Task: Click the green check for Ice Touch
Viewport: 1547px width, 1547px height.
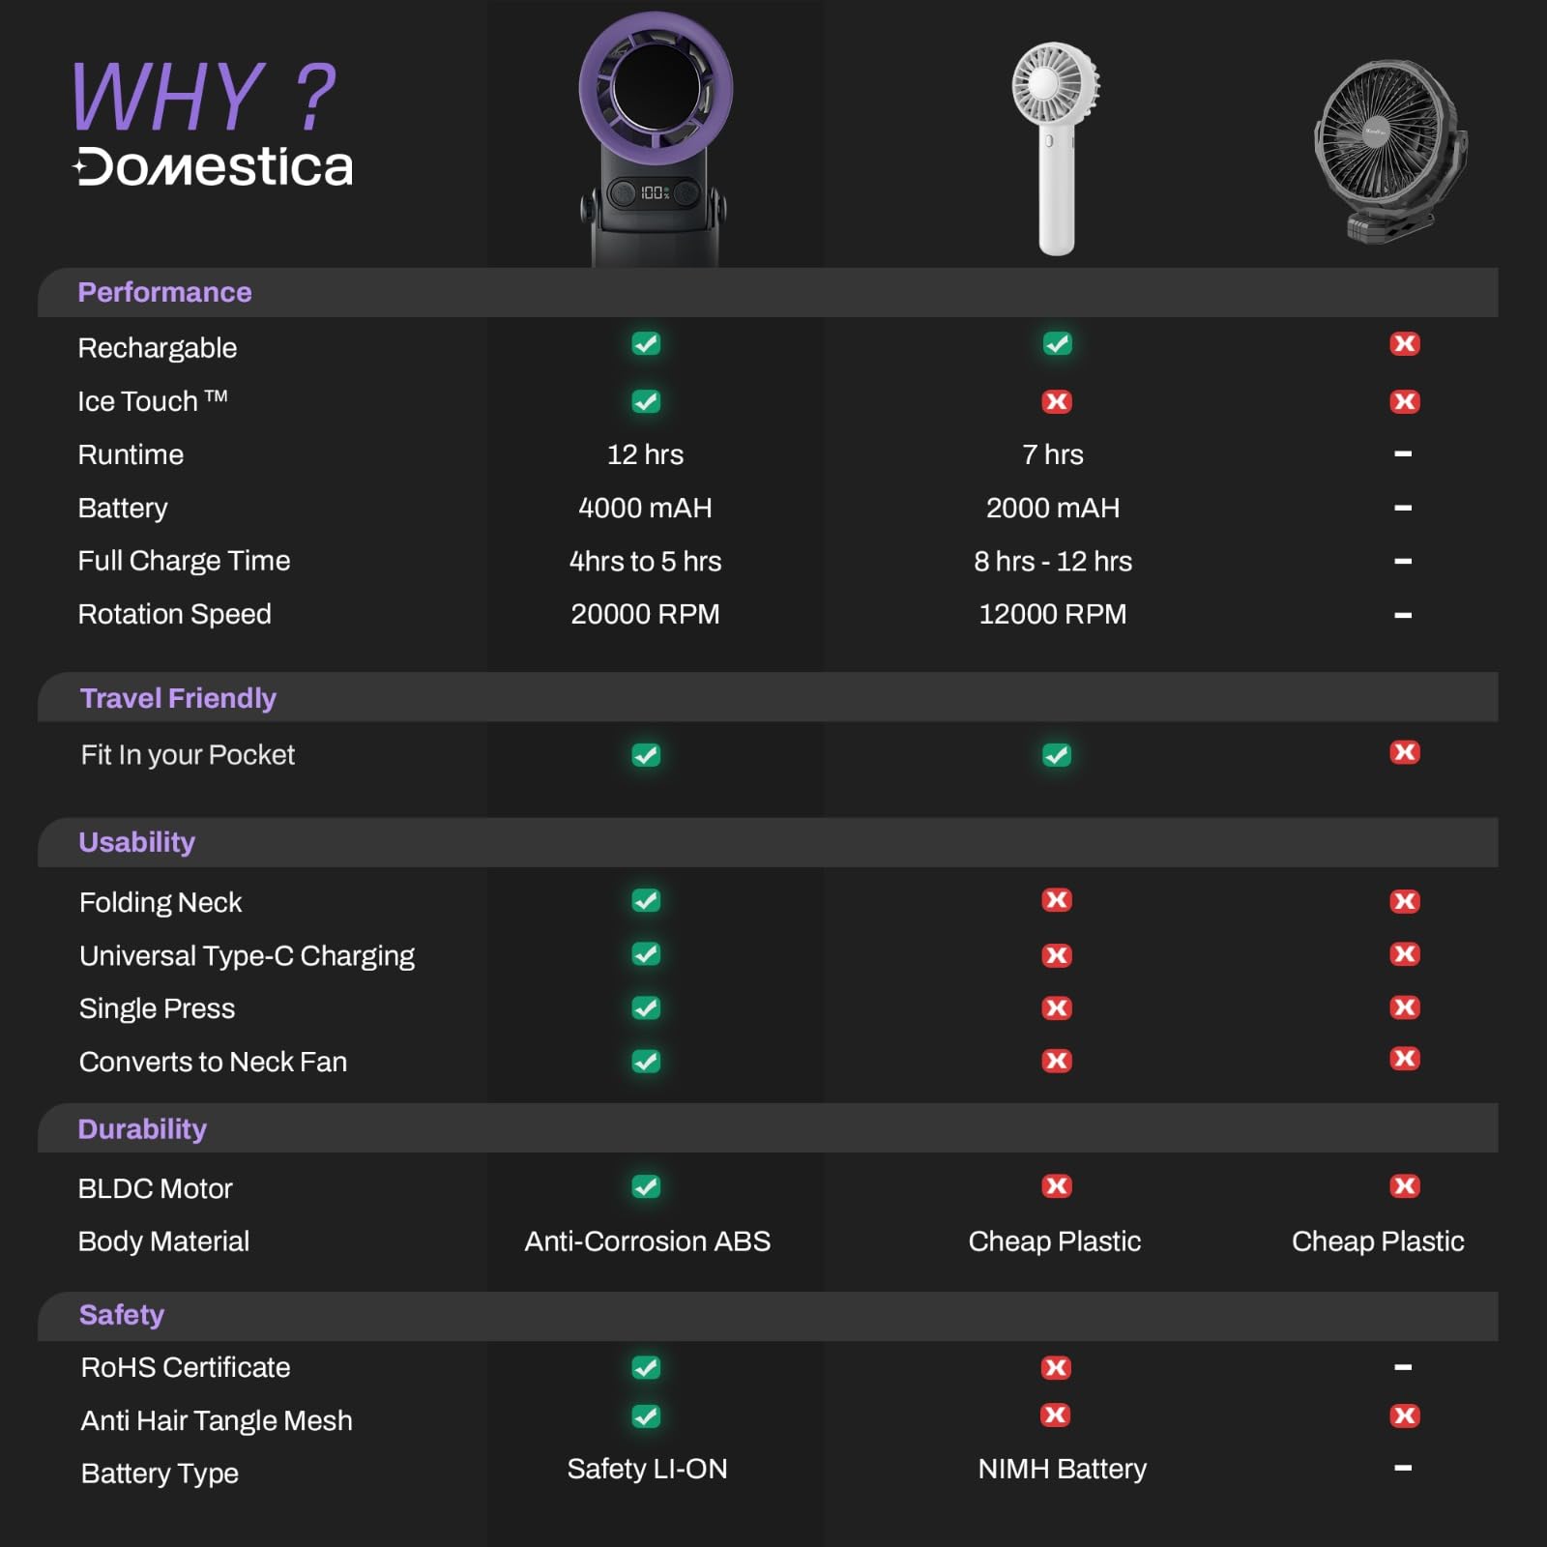Action: 646,401
